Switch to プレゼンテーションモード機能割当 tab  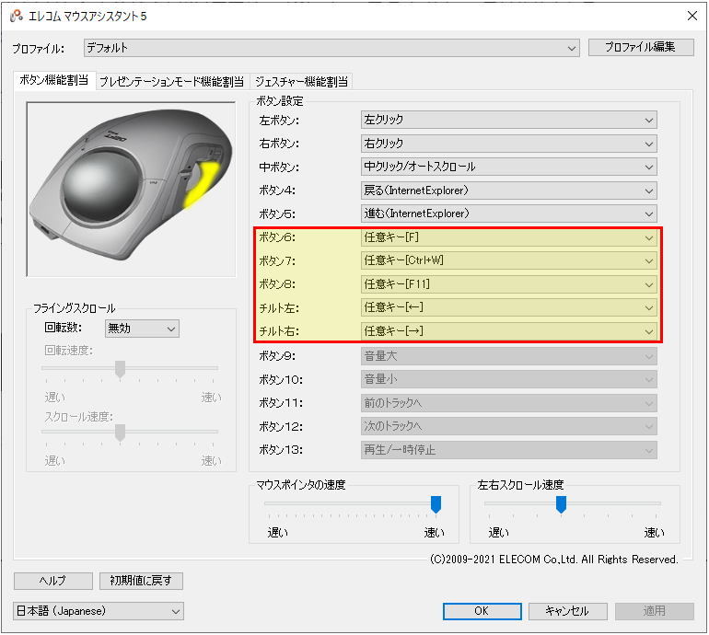pos(171,81)
